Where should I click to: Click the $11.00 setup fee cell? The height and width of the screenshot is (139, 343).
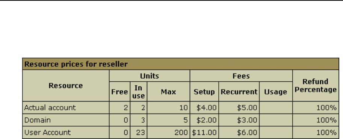[x=204, y=133]
